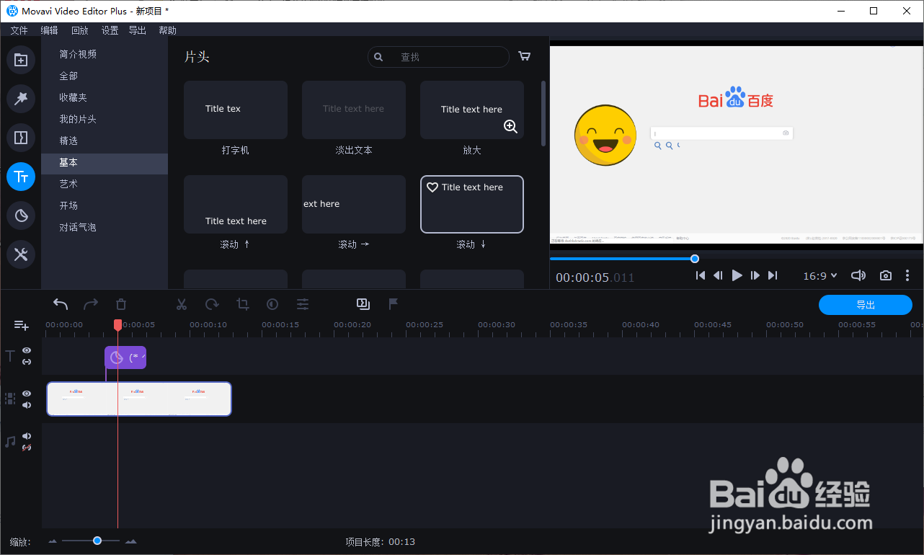Select the 淡出文本 title thumbnail

[x=354, y=110]
